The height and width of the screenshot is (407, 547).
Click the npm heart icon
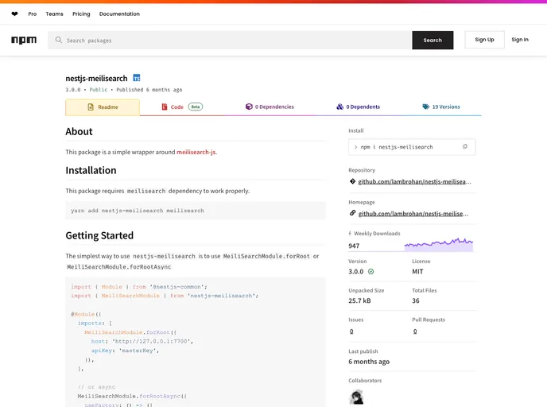point(14,14)
